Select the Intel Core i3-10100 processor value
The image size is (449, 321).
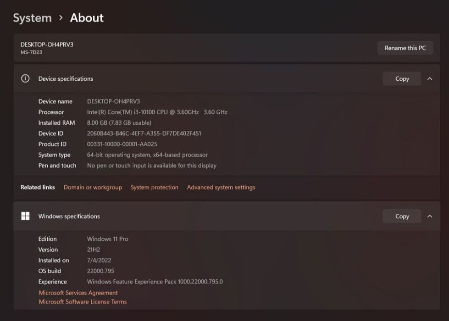point(157,112)
